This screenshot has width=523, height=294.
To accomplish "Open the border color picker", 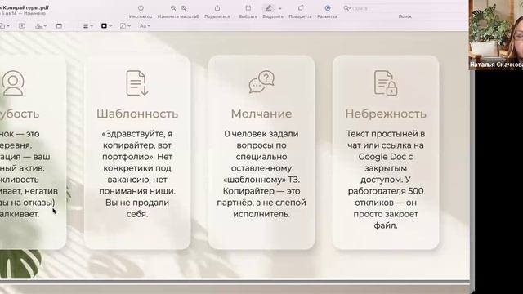I will pyautogui.click(x=106, y=25).
